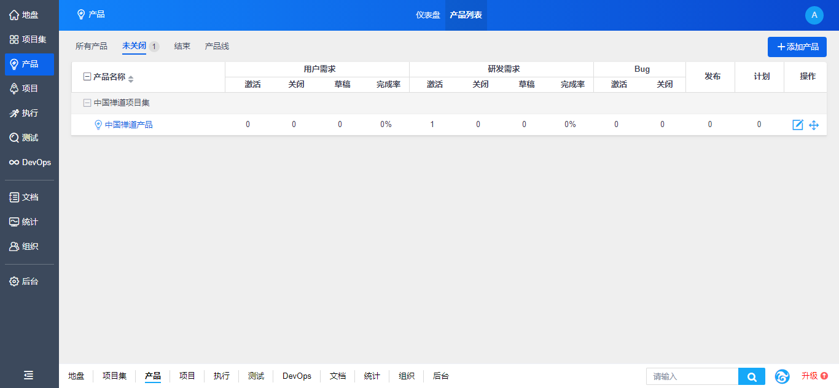Click 地盘 in the bottom bar

[x=76, y=376]
